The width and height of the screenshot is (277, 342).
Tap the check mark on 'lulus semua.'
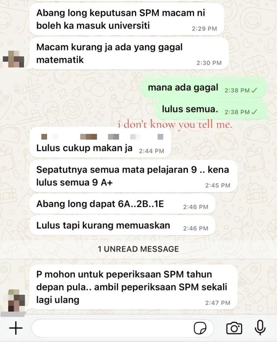pos(254,112)
